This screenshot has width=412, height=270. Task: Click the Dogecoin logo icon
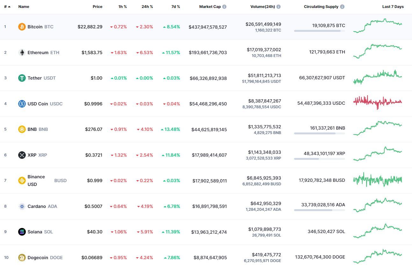[x=22, y=258]
